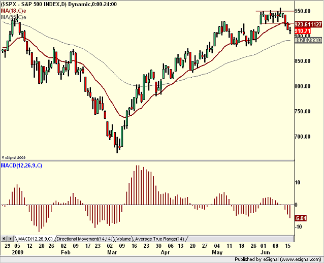This screenshot has height=263, width=324.
Task: Click the -6.04 MACD value label
Action: [301, 218]
